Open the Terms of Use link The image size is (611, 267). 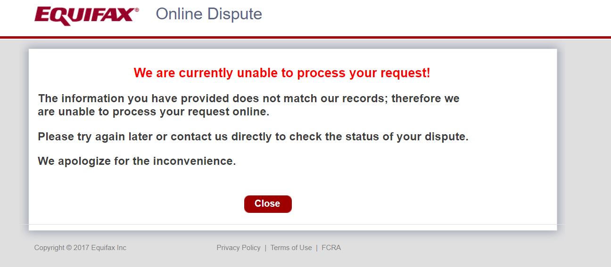tap(291, 248)
